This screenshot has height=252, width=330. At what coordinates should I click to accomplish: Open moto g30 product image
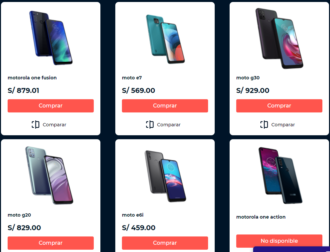(x=279, y=38)
